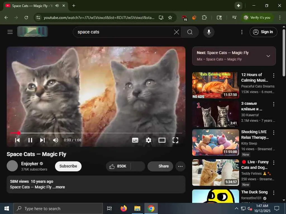Open the Chrome three-dot menu
The width and height of the screenshot is (286, 214).
click(x=280, y=18)
